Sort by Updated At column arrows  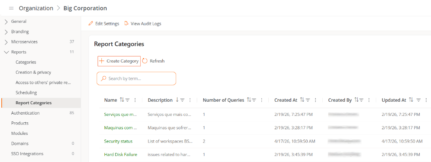(411, 100)
